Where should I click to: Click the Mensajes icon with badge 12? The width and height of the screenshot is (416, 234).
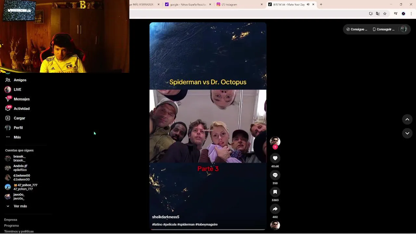8,99
